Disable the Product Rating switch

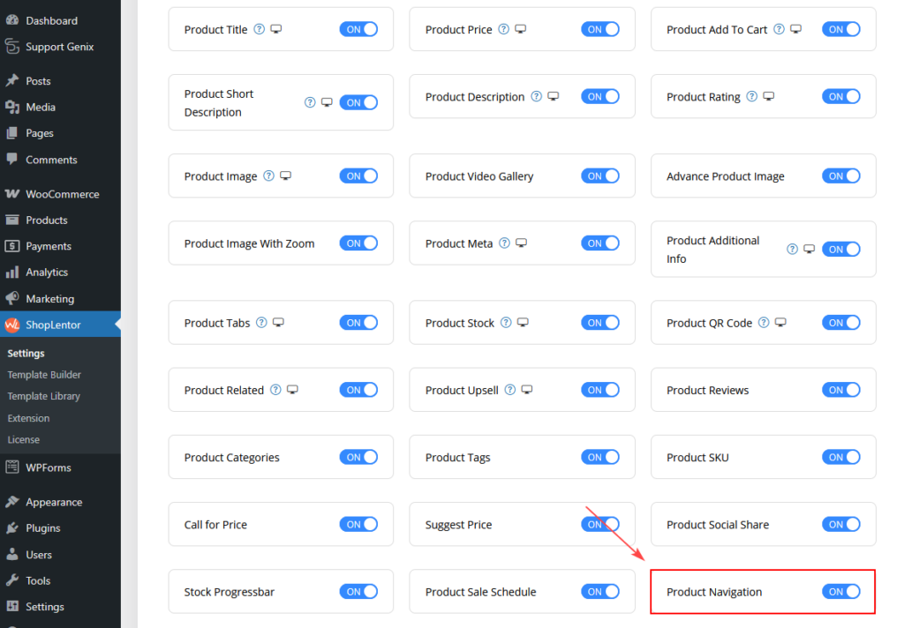(x=841, y=96)
